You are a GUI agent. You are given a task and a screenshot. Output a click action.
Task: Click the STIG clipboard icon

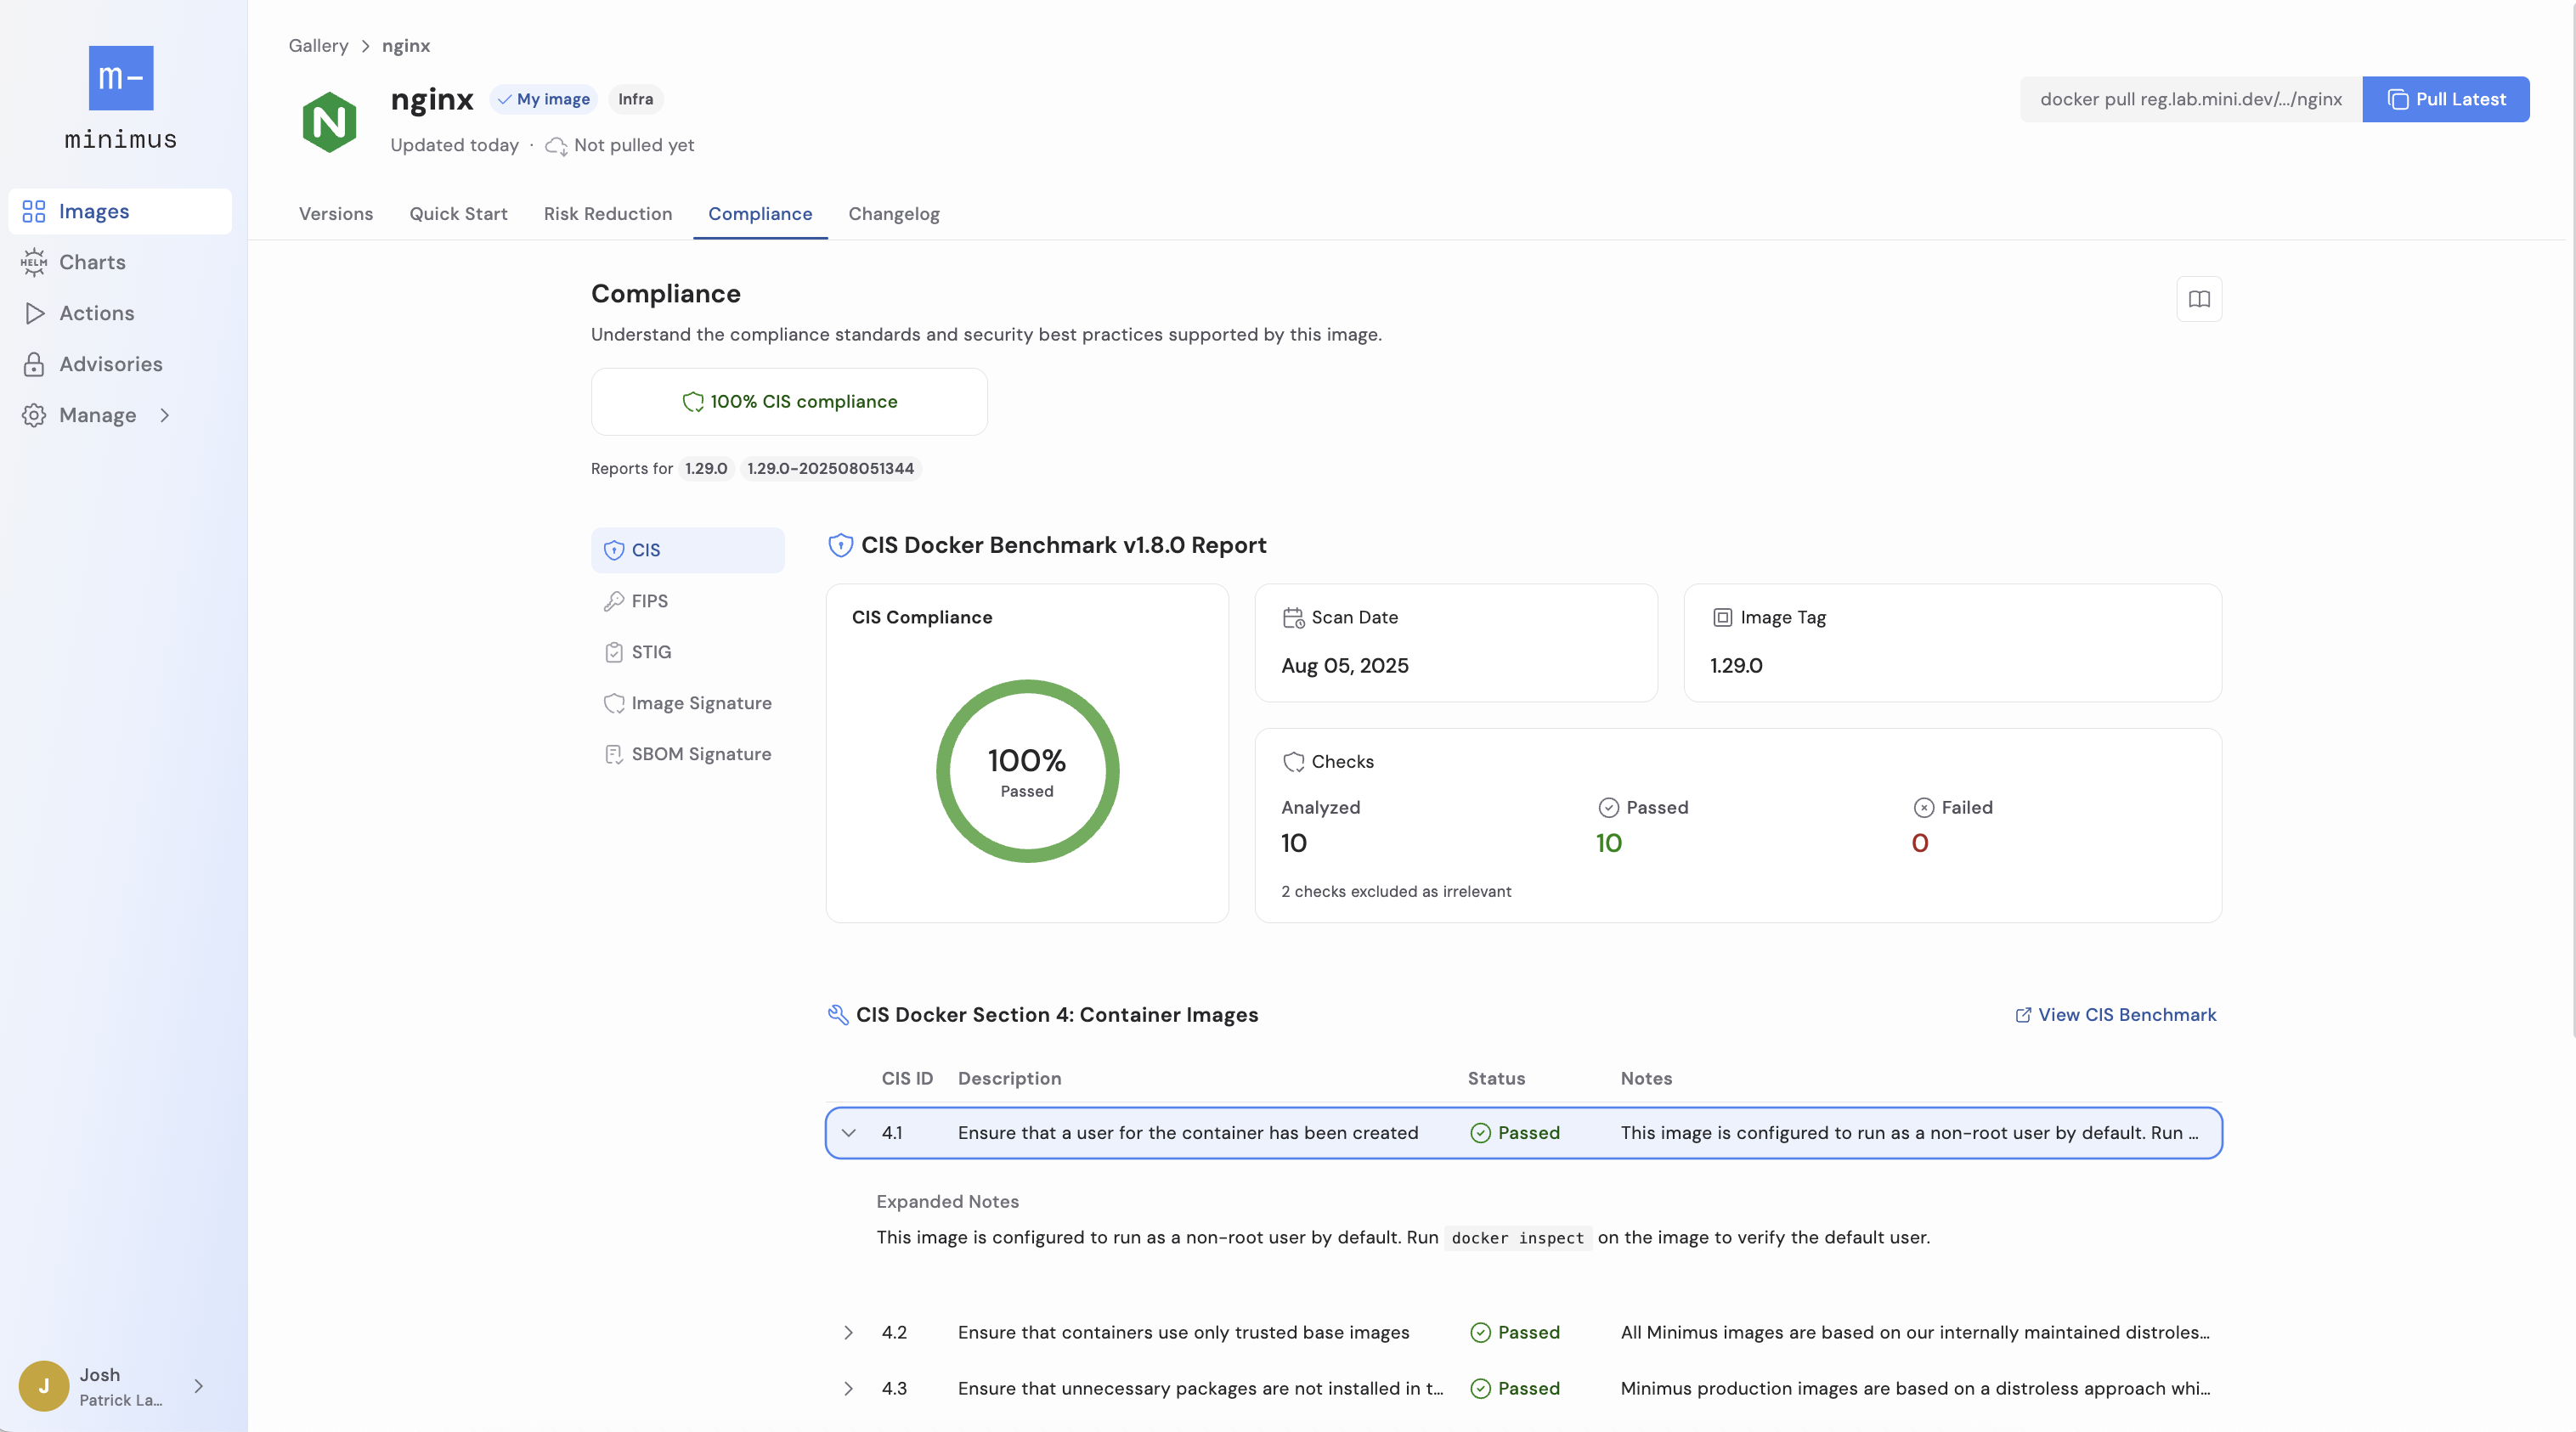(614, 652)
